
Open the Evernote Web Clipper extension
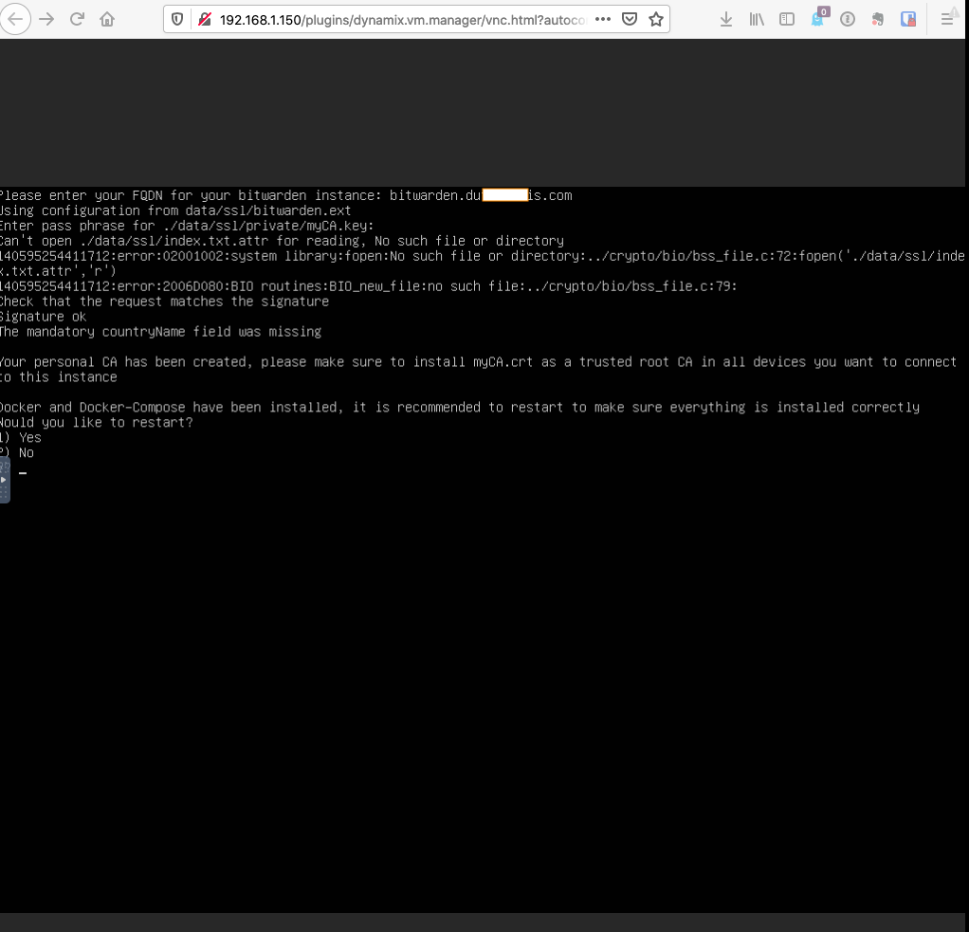[x=879, y=18]
